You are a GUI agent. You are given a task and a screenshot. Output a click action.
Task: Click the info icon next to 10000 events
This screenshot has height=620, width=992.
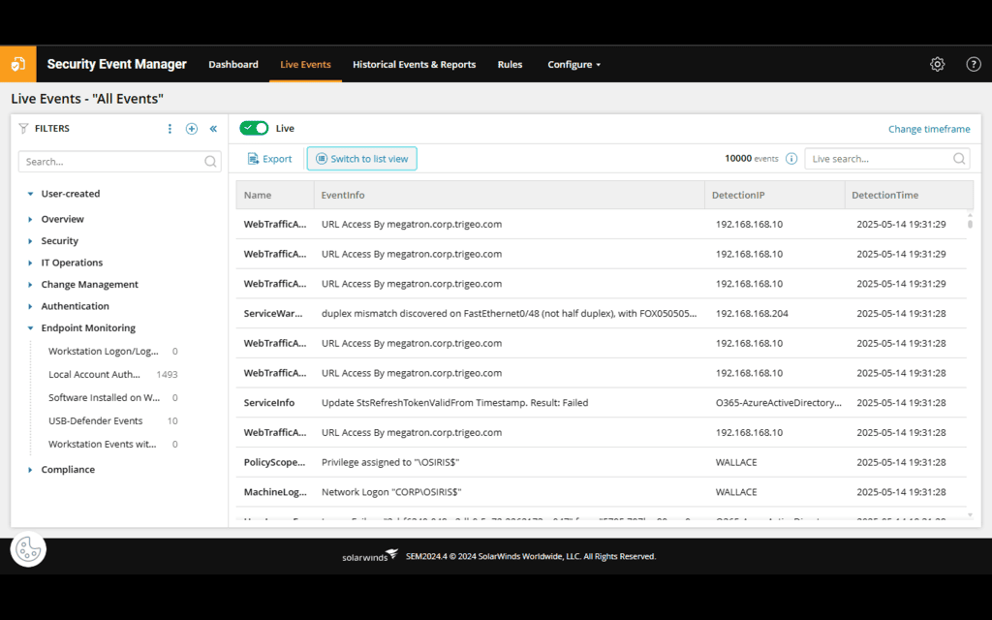pos(791,158)
